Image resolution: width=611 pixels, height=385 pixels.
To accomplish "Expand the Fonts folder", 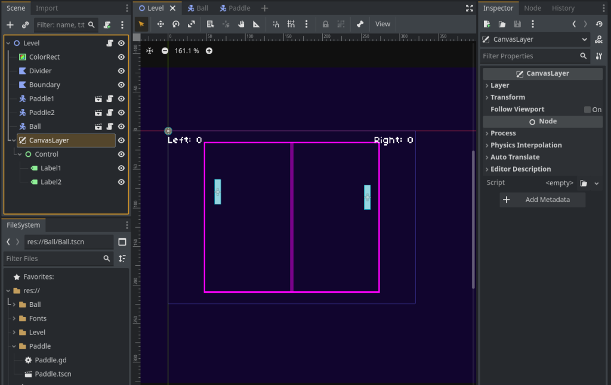I will tap(14, 319).
